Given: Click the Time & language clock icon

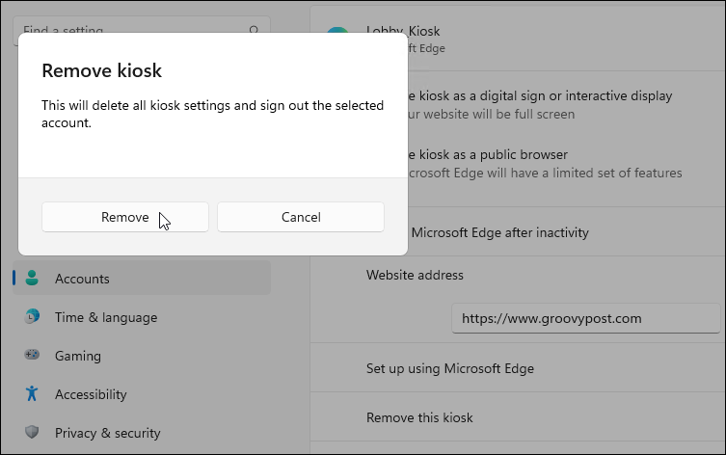Looking at the screenshot, I should tap(33, 317).
